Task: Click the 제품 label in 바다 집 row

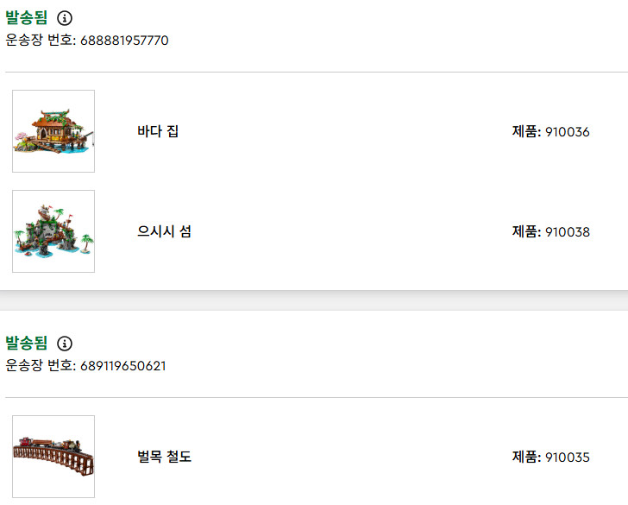Action: (526, 132)
